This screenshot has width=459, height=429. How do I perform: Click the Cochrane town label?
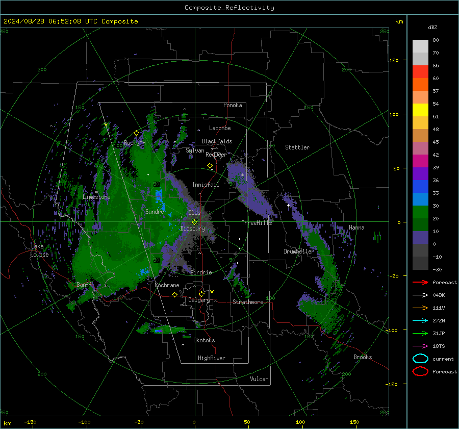167,285
